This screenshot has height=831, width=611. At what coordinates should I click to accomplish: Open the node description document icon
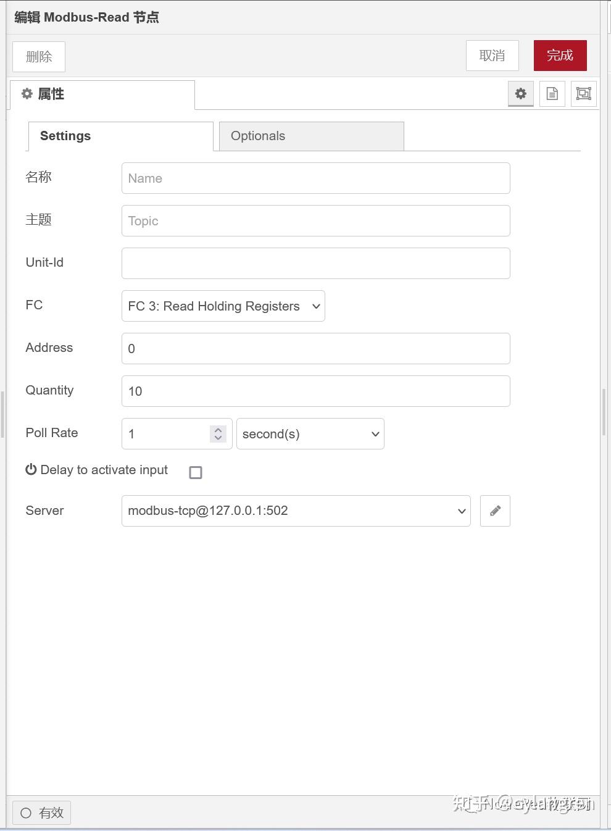(552, 94)
